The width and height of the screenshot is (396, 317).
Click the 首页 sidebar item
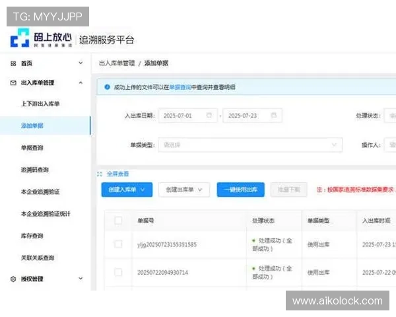tap(27, 63)
